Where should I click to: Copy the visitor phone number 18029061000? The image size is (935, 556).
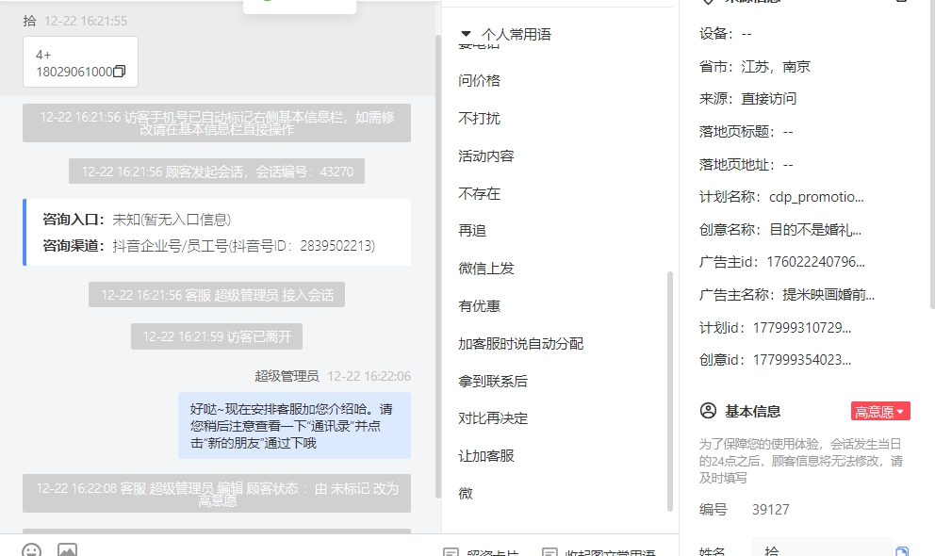click(120, 72)
